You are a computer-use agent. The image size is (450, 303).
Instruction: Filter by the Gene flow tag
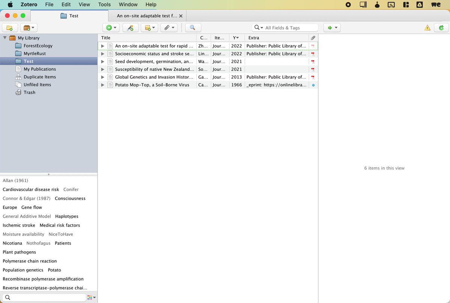(31, 207)
